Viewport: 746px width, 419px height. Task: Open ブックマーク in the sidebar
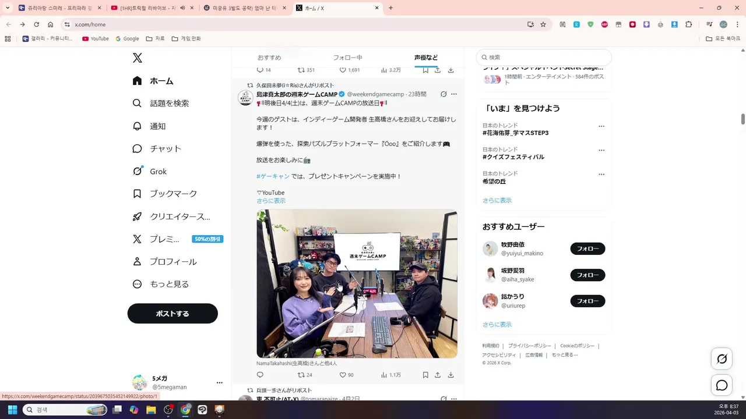pyautogui.click(x=165, y=193)
